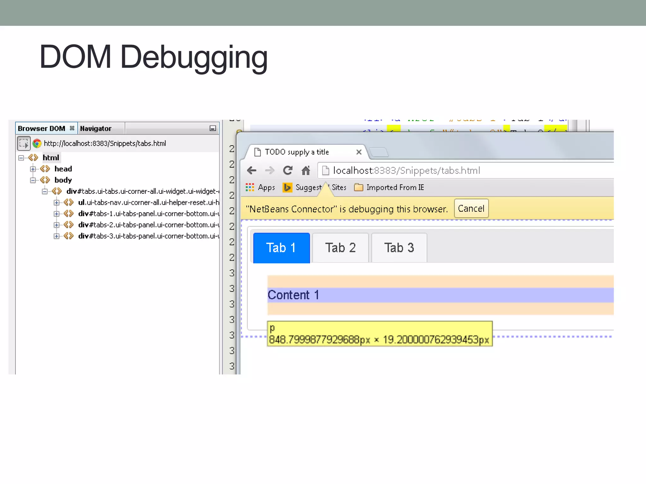Viewport: 646px width, 484px height.
Task: Select div#tabs-2.ui-tabs-panel tree row label
Action: tap(149, 225)
